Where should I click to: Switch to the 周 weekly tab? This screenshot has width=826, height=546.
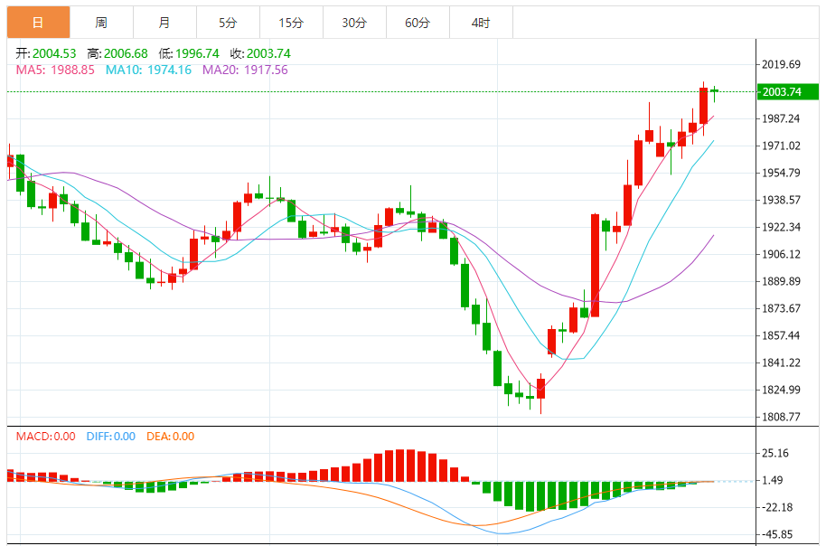pyautogui.click(x=102, y=22)
